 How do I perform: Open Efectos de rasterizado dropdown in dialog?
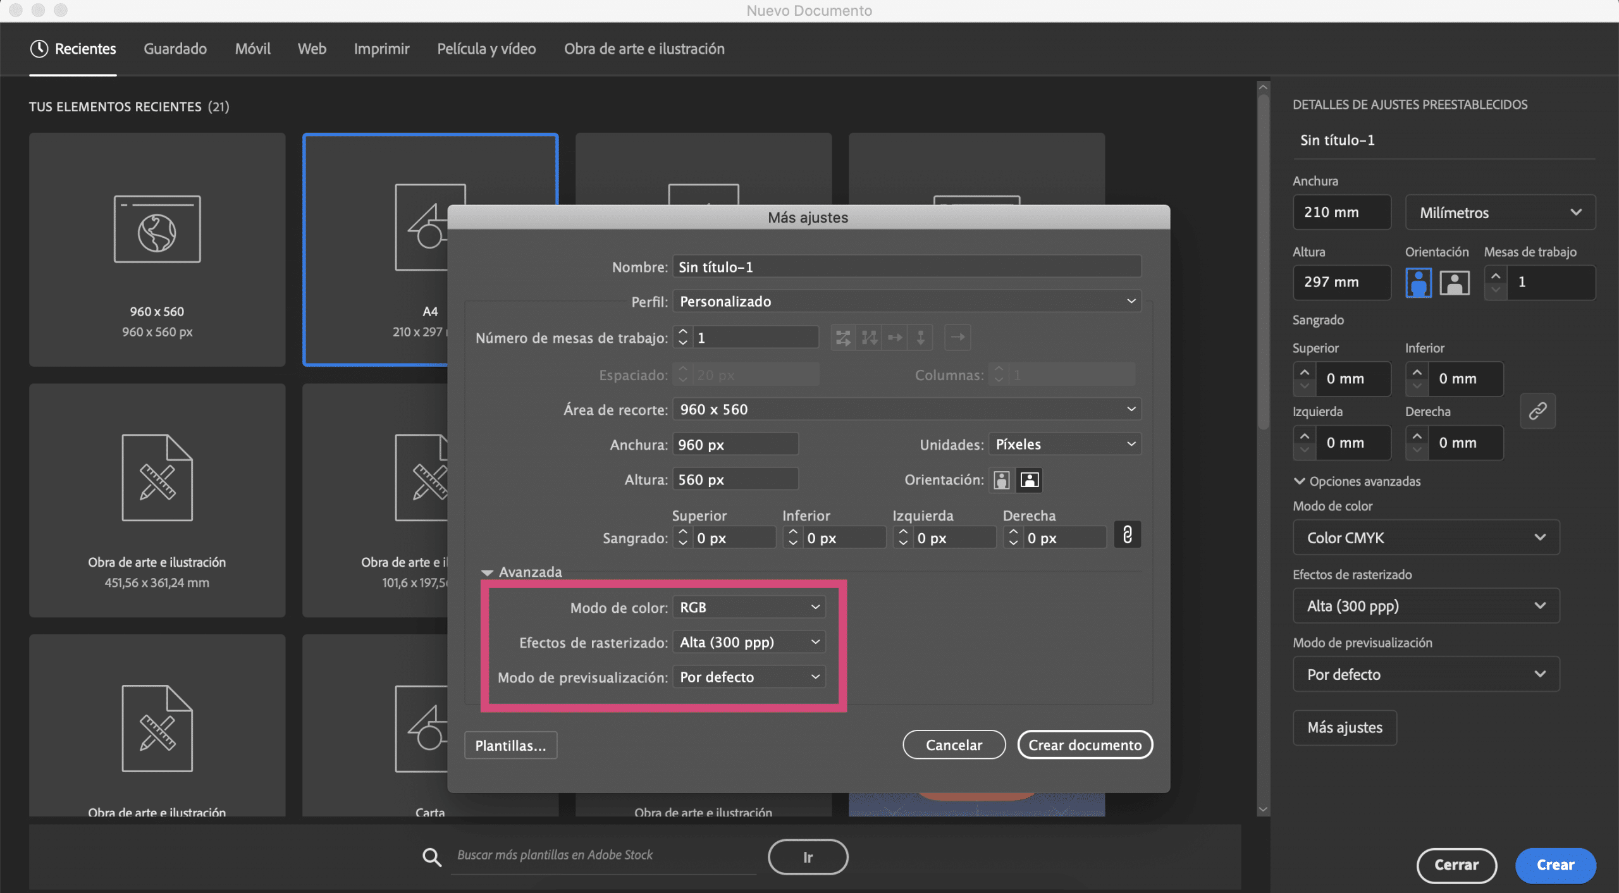click(x=749, y=642)
